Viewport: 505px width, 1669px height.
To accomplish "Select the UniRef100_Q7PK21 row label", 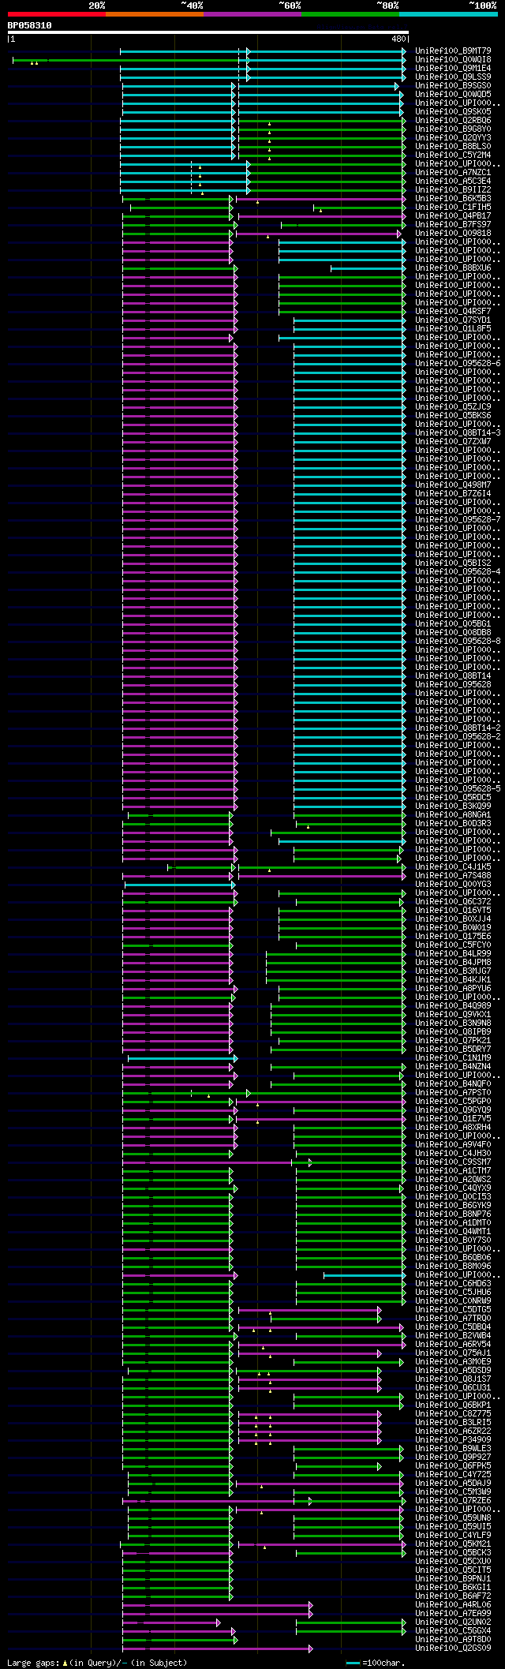I will coord(453,1040).
